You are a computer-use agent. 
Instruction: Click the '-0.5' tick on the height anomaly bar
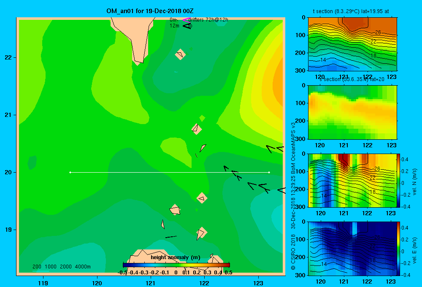pyautogui.click(x=123, y=273)
